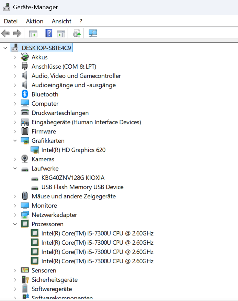Click the Forward arrow toolbar icon

tap(17, 33)
